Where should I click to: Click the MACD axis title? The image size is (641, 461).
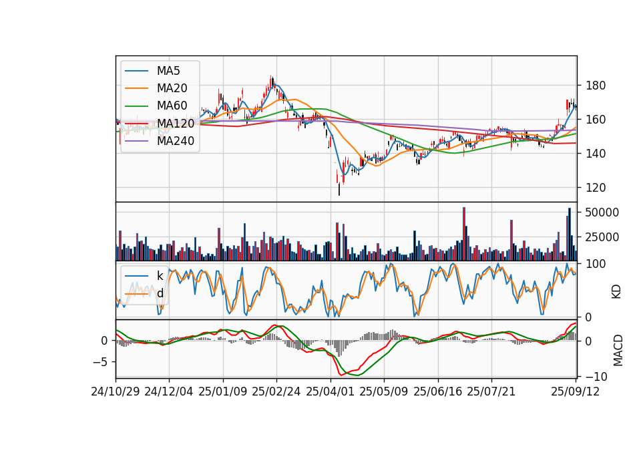[618, 351]
